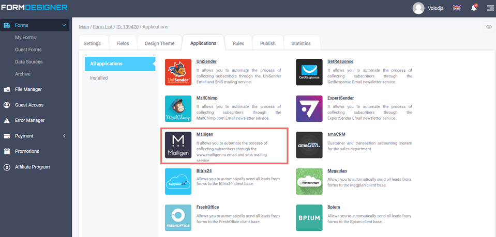Click Main breadcrumb link
Screen dimensions: 496x237
[x=84, y=27]
